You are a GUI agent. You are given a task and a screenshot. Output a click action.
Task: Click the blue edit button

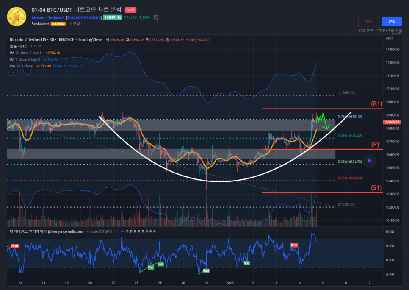(392, 21)
